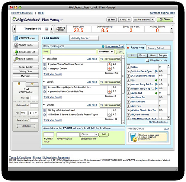Add Mars Snickers from Favourites
The image size is (186, 182).
coord(129,102)
